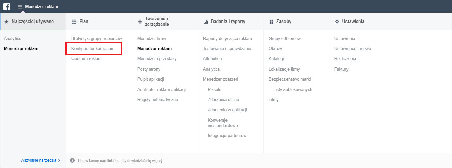This screenshot has height=168, width=452.
Task: Open Raporty dotyczące reklam
Action: tap(228, 39)
